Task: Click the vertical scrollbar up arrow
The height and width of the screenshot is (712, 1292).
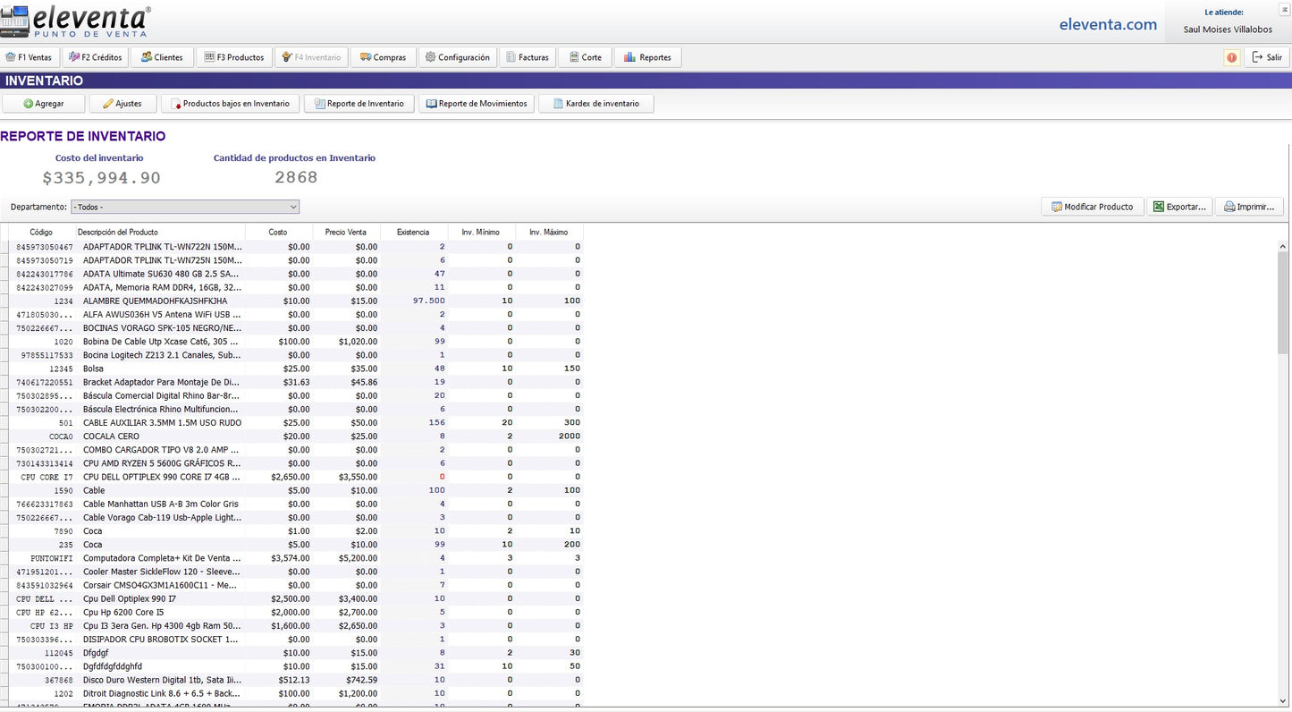Action: coord(1284,246)
